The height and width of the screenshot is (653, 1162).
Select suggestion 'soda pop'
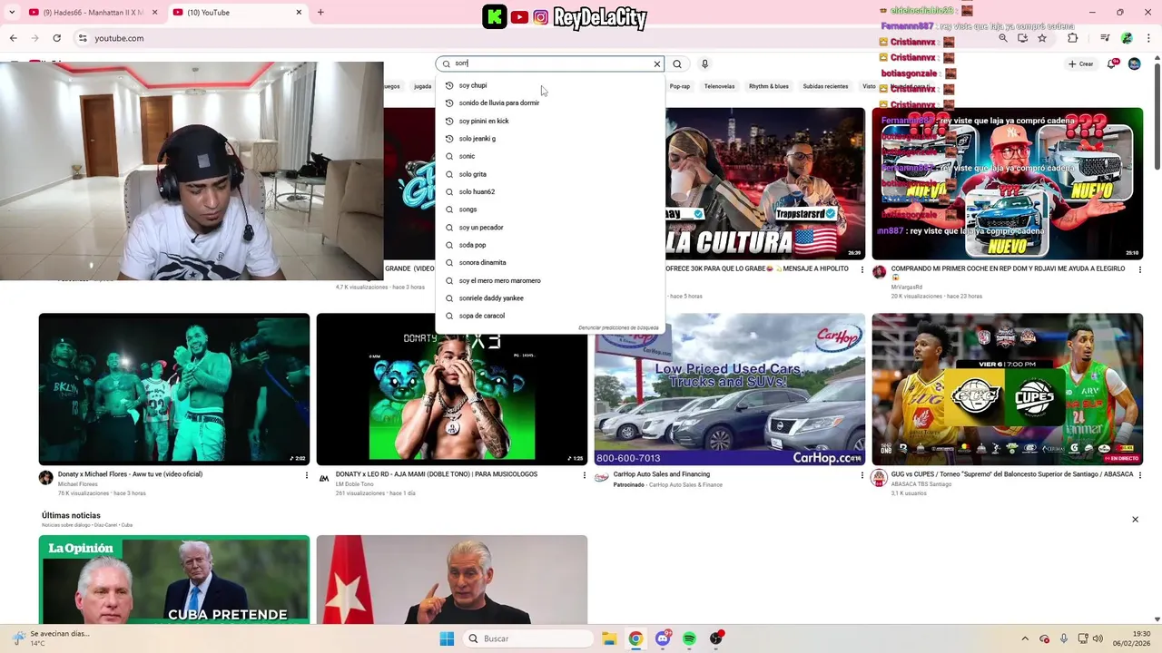(550, 245)
